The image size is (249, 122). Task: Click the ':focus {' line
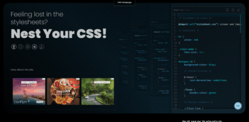pyautogui.click(x=190, y=90)
